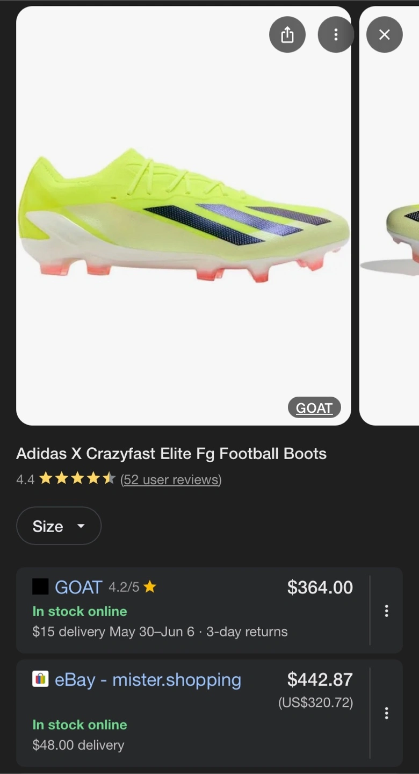Viewport: 419px width, 774px height.
Task: Click the Size dropdown arrow
Action: 81,526
